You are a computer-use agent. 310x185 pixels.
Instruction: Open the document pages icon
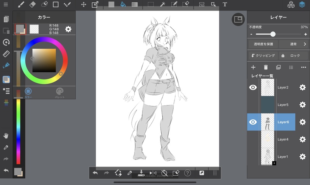click(x=6, y=19)
